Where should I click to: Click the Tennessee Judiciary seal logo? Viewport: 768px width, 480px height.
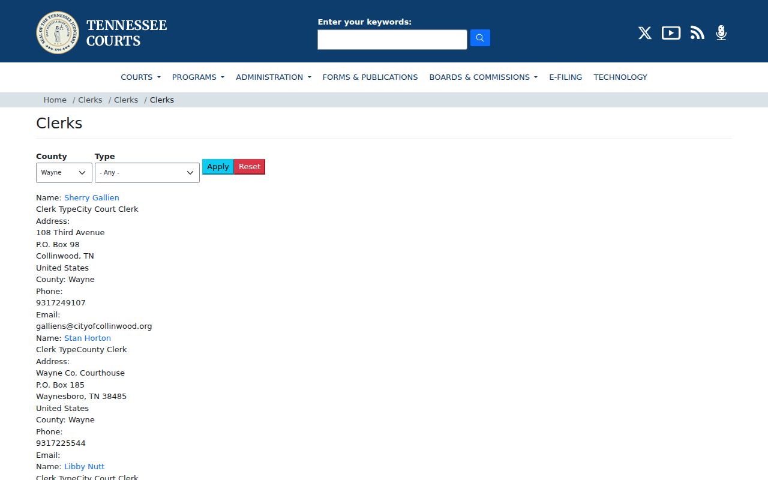pyautogui.click(x=58, y=32)
